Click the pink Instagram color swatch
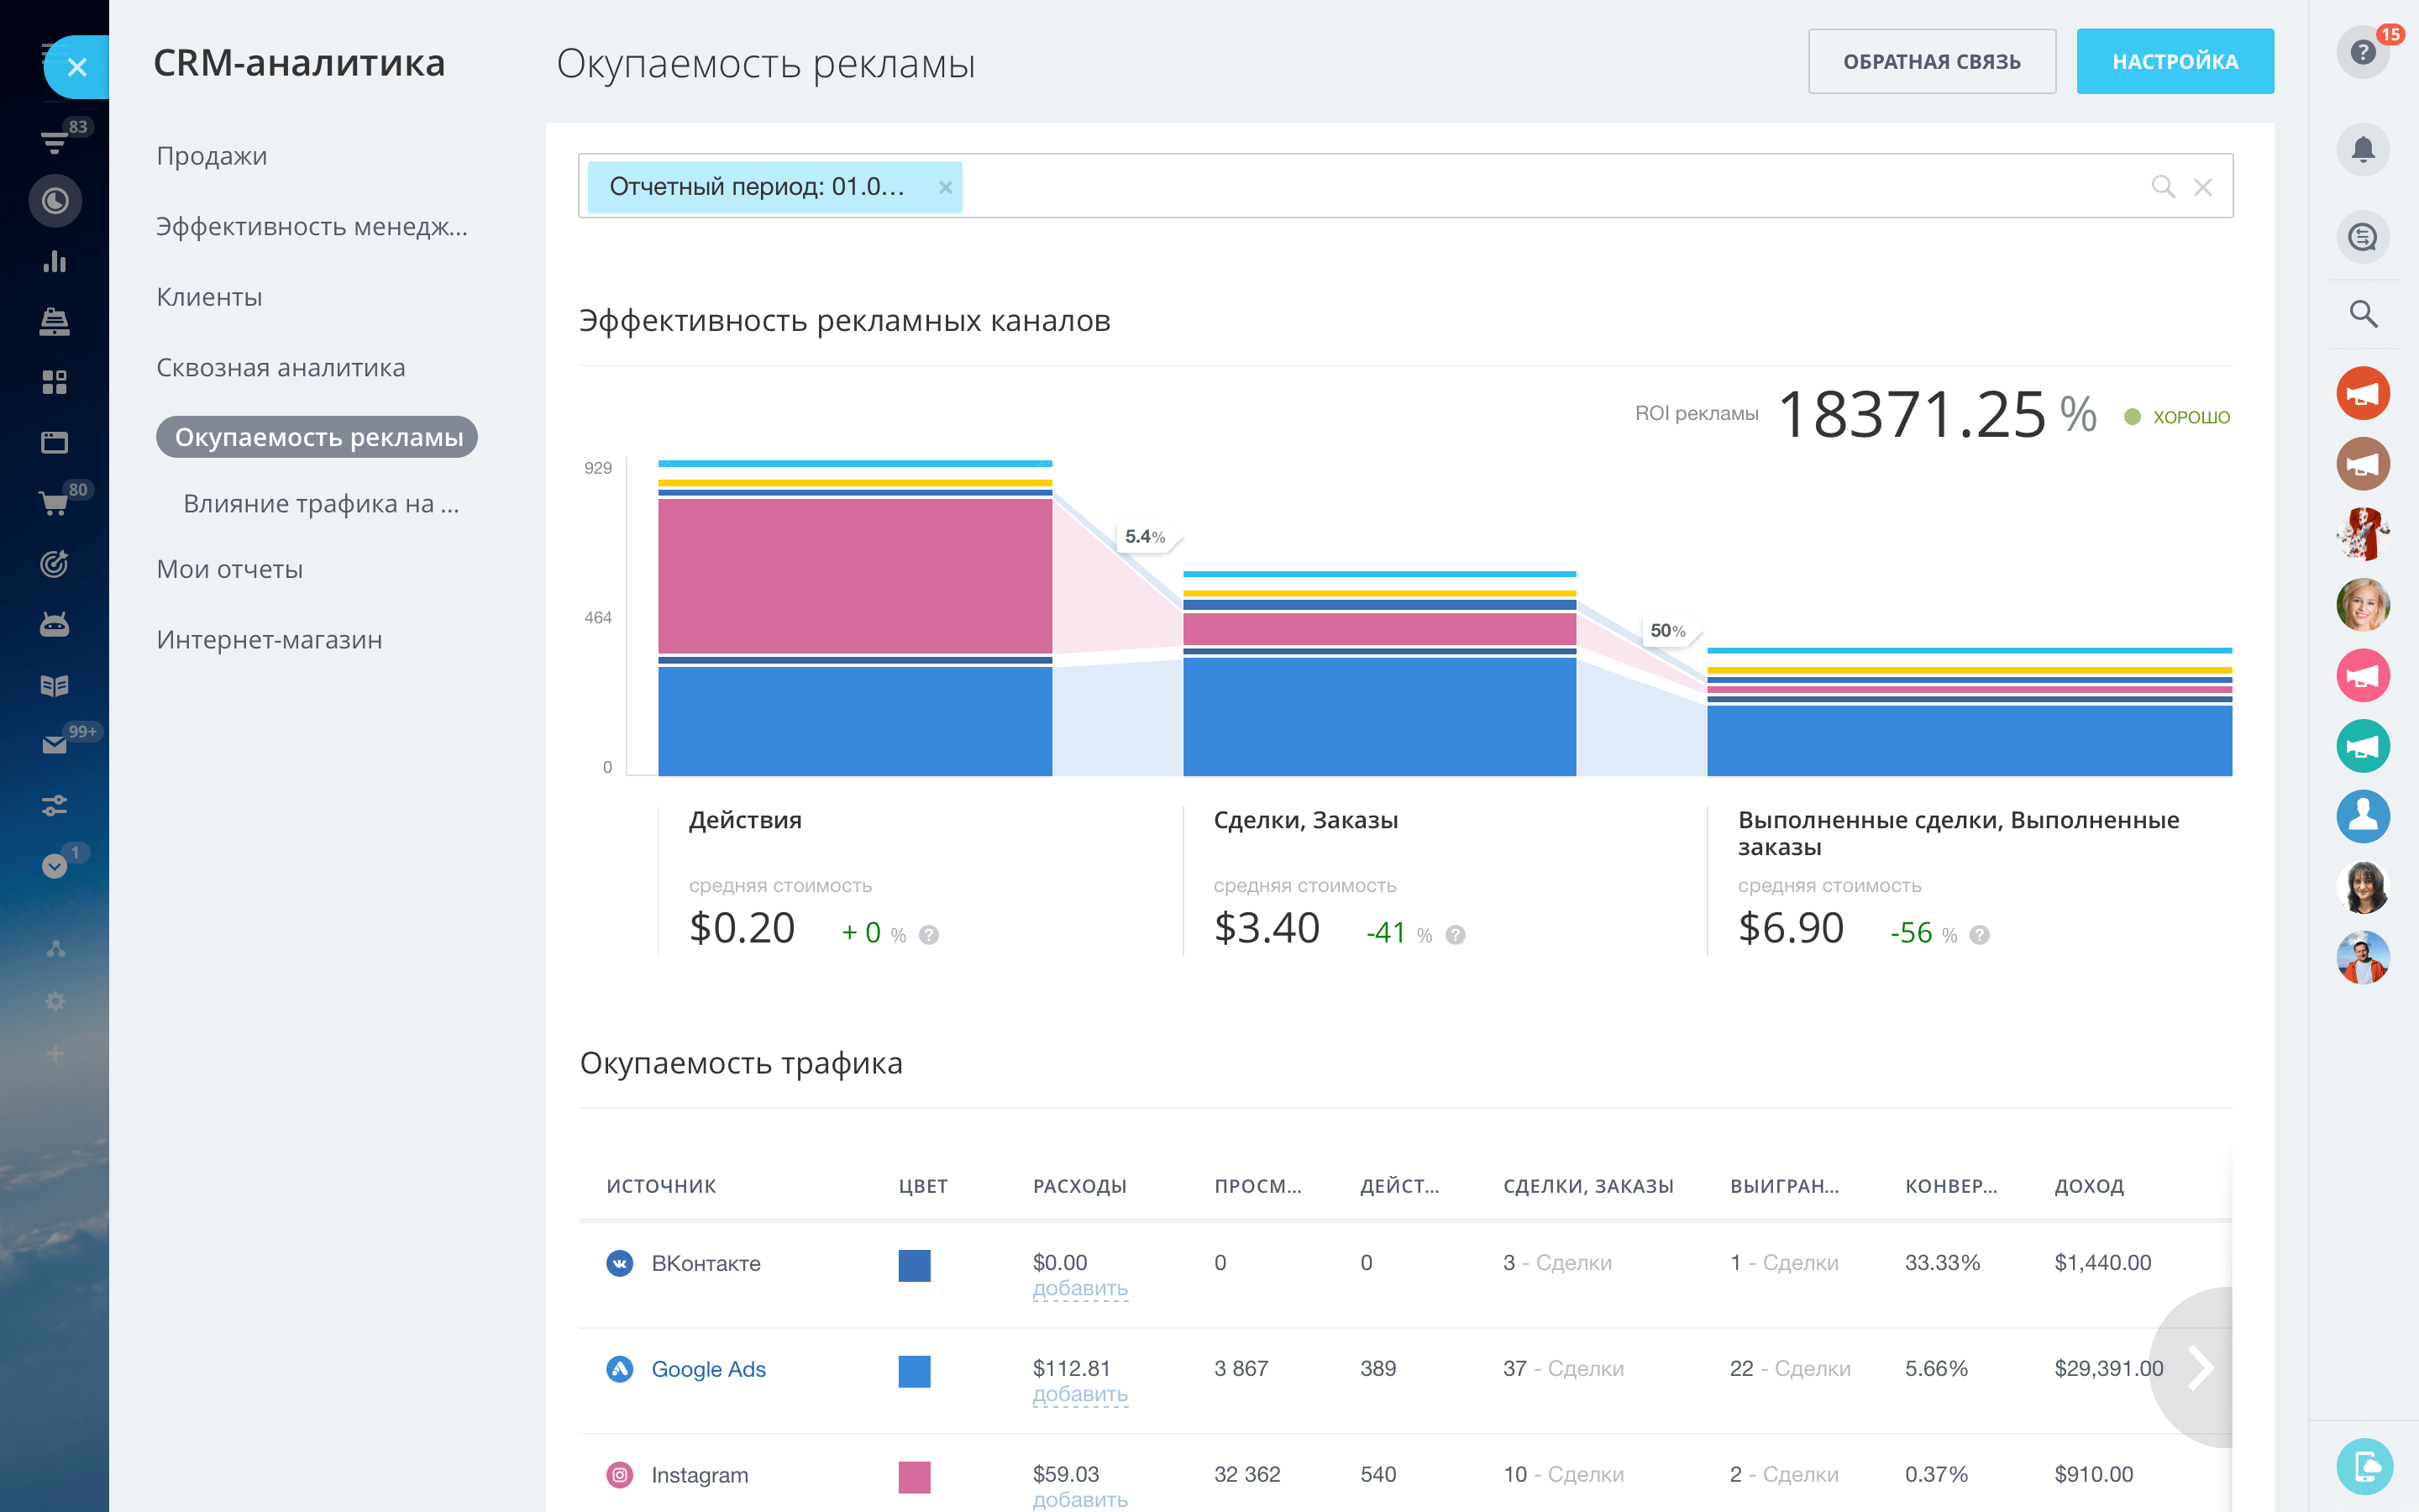 coord(914,1476)
